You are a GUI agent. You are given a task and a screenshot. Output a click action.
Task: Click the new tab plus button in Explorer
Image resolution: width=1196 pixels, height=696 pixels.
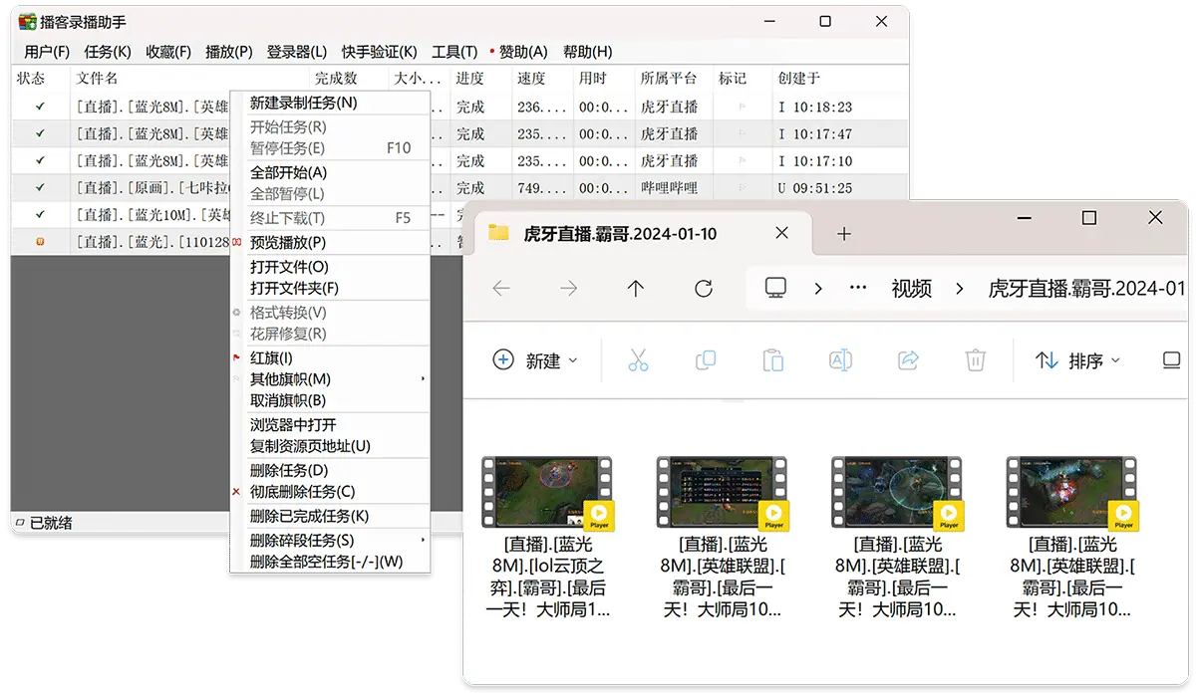tap(845, 232)
